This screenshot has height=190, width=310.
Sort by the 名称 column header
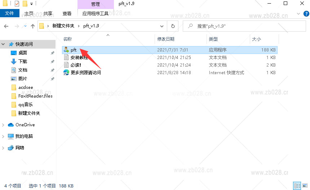67,39
